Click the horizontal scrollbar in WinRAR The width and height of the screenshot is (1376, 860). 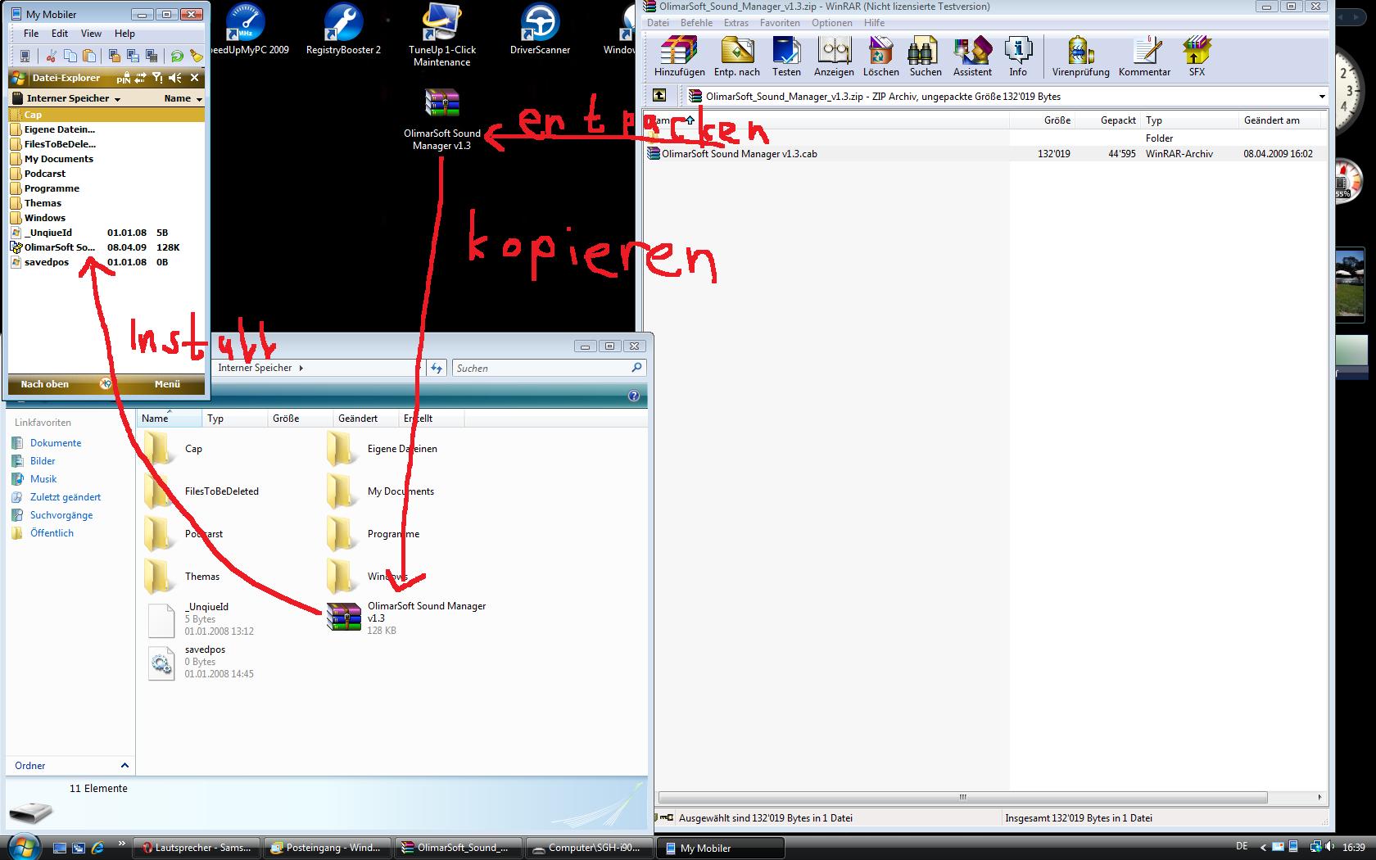(x=962, y=797)
